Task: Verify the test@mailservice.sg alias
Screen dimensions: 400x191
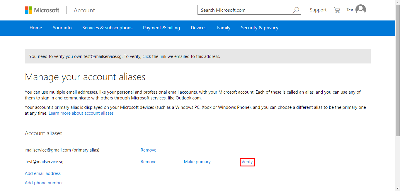Action: 247,162
